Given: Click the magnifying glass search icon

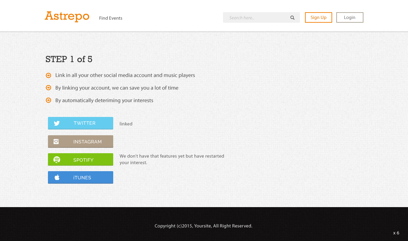Looking at the screenshot, I should pos(292,18).
